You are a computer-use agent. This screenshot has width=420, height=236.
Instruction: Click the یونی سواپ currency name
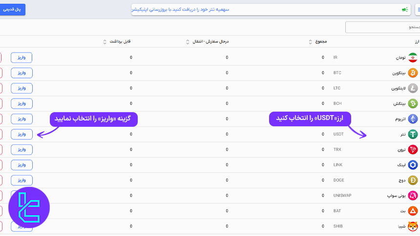396,196
